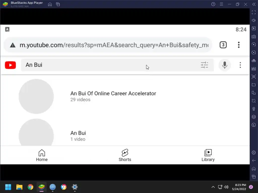Open BlueStacks home screen icon in title bar
The image size is (258, 193).
50,4
